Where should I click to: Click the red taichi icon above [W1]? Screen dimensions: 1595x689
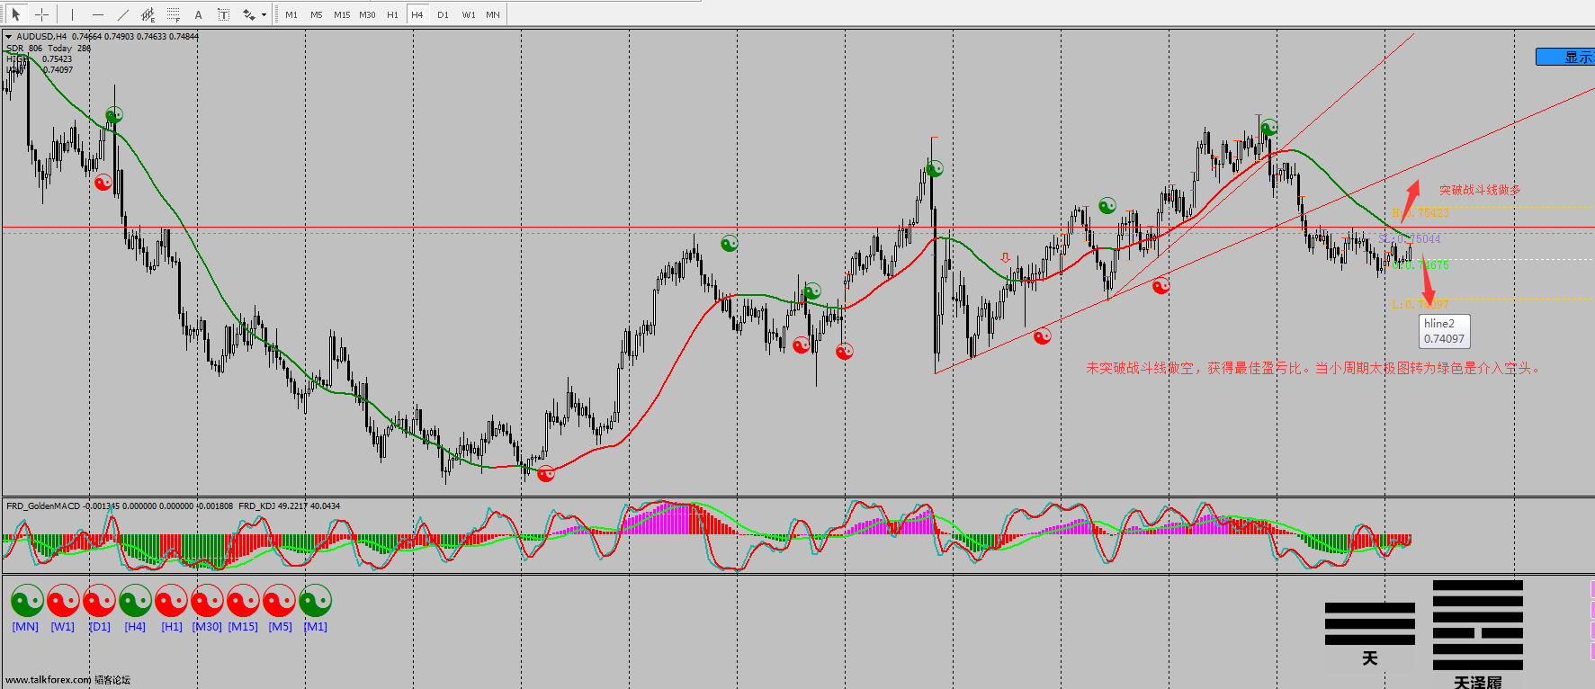tap(63, 600)
